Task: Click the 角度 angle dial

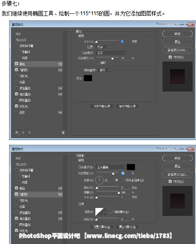Action: coord(99,180)
